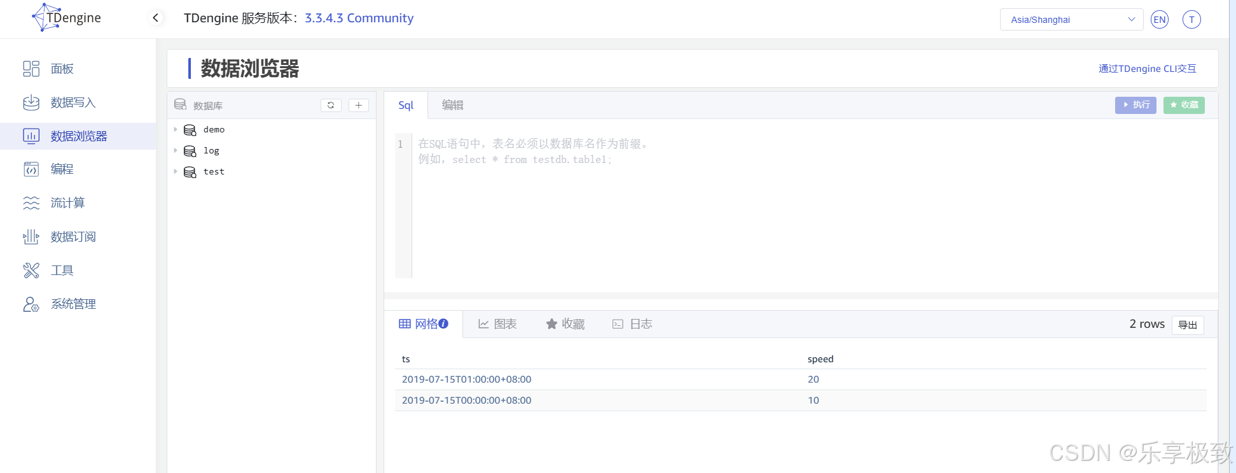Click cell 2019-07-15T01:00:00+08:00
1236x473 pixels.
tap(466, 379)
